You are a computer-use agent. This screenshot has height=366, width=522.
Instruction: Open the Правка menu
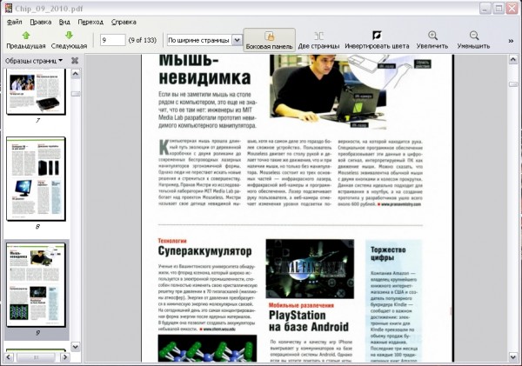click(41, 22)
